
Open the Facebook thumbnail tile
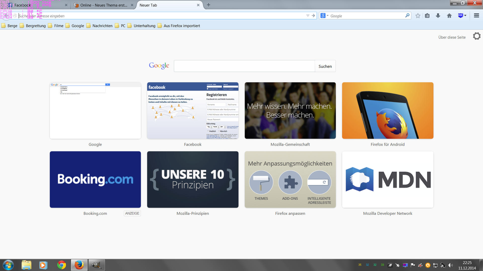coord(193,111)
